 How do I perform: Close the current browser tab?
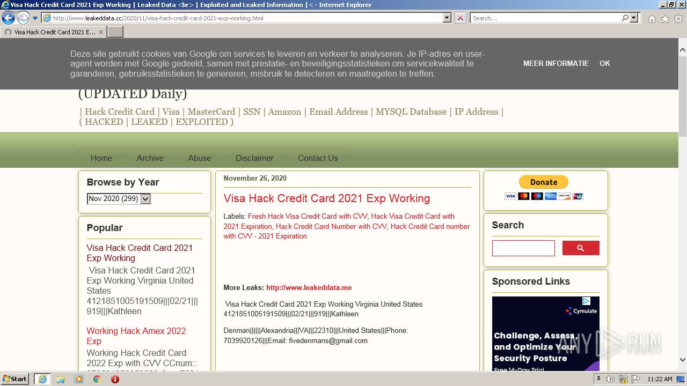click(101, 32)
